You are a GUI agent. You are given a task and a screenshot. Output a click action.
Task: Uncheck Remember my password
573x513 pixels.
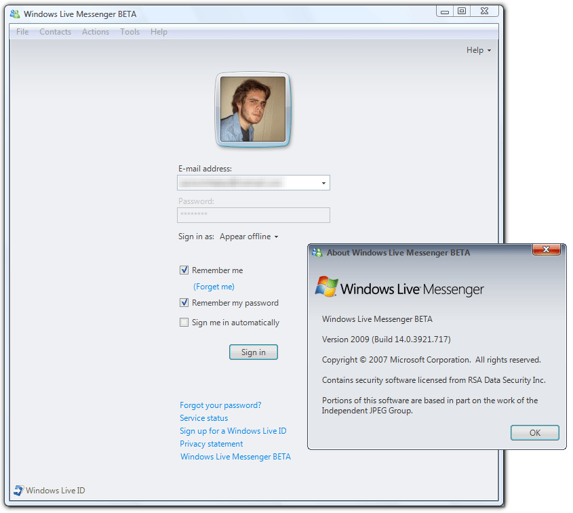(184, 303)
